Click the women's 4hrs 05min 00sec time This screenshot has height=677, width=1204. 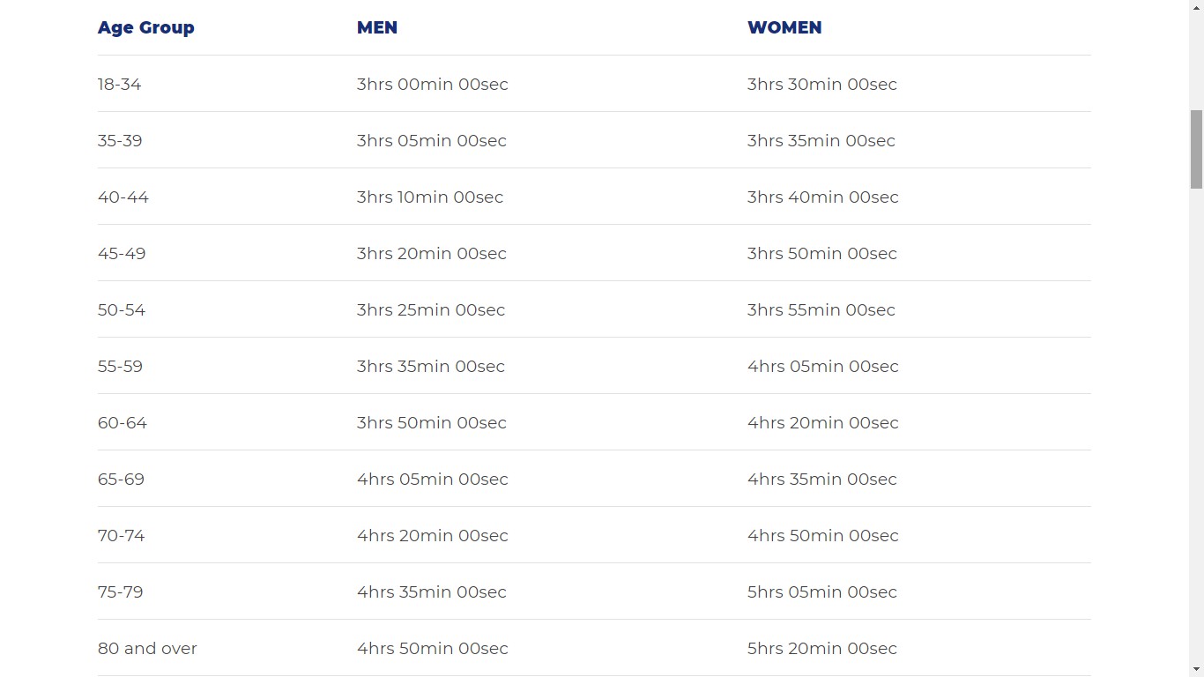click(x=823, y=367)
